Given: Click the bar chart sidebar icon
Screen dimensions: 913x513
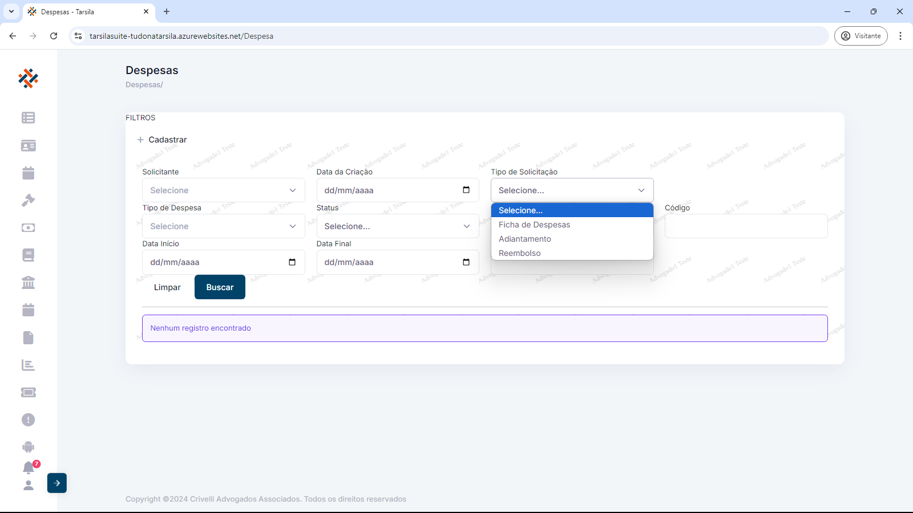Looking at the screenshot, I should [28, 365].
